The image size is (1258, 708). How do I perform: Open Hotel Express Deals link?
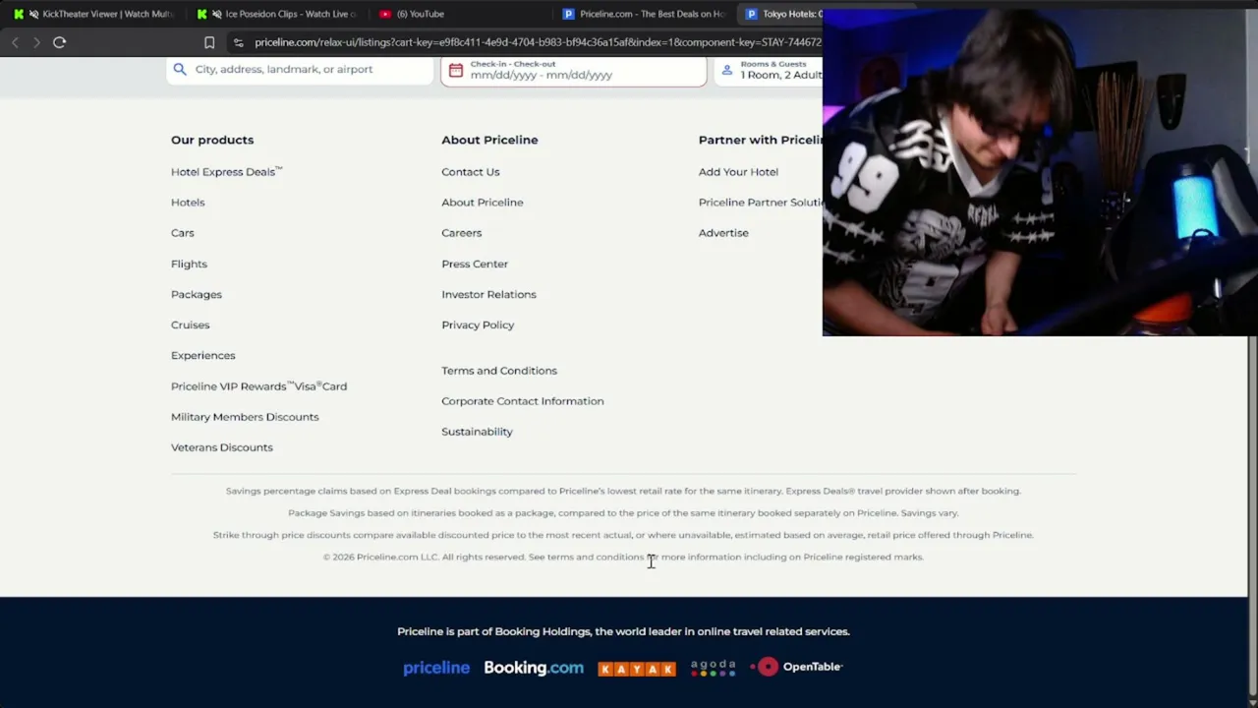point(226,172)
